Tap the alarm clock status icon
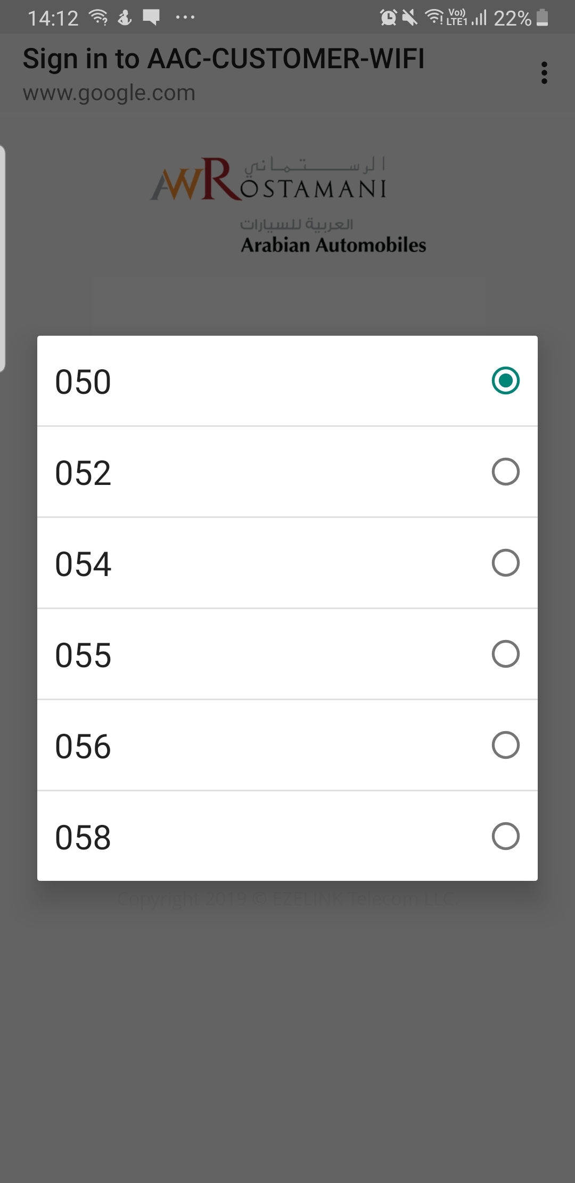575x1183 pixels. (388, 18)
